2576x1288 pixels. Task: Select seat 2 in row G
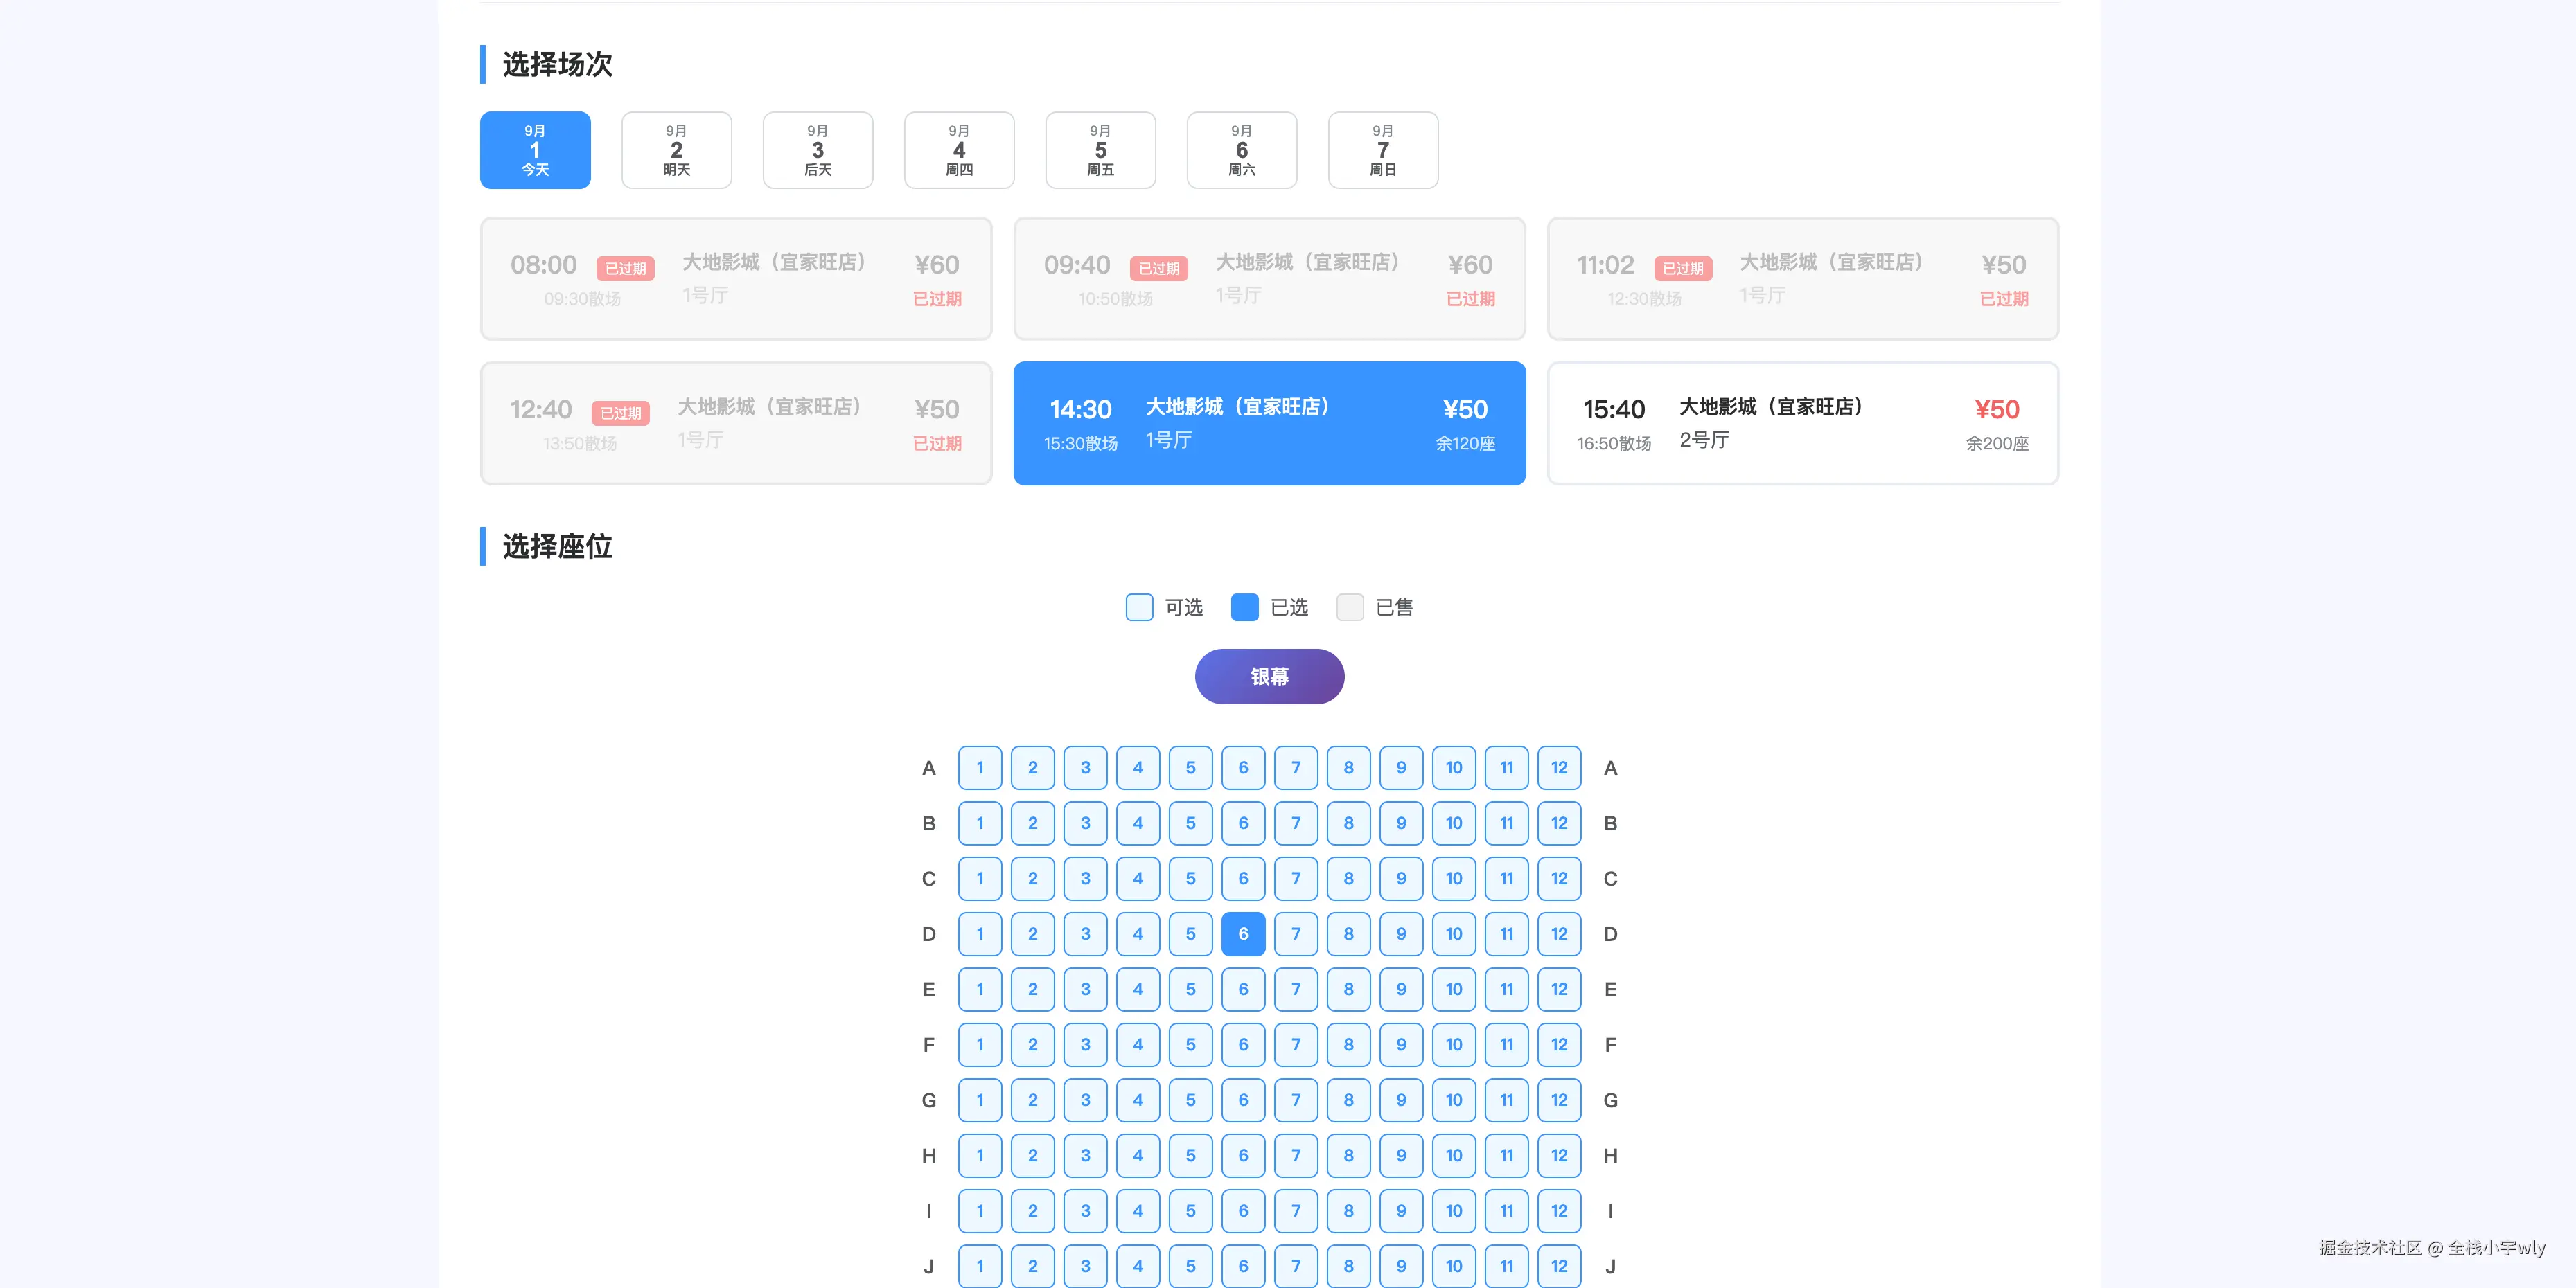[1033, 1100]
